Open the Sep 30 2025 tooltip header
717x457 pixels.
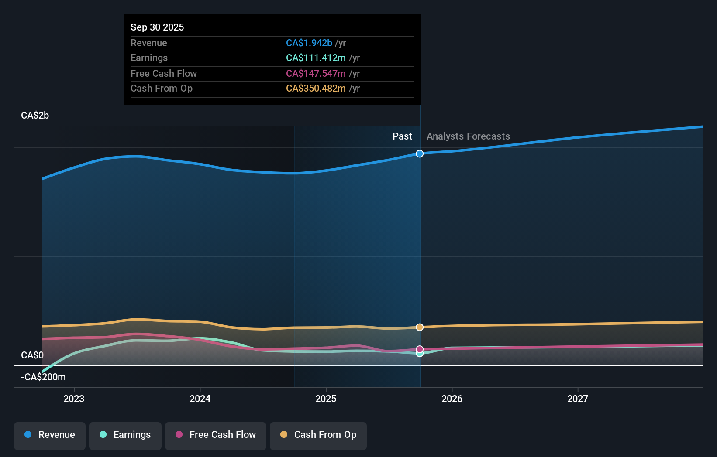coord(157,27)
